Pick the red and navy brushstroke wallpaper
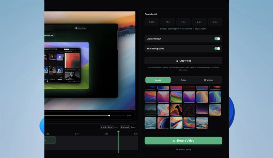Image resolution: width=273 pixels, height=158 pixels. click(163, 123)
